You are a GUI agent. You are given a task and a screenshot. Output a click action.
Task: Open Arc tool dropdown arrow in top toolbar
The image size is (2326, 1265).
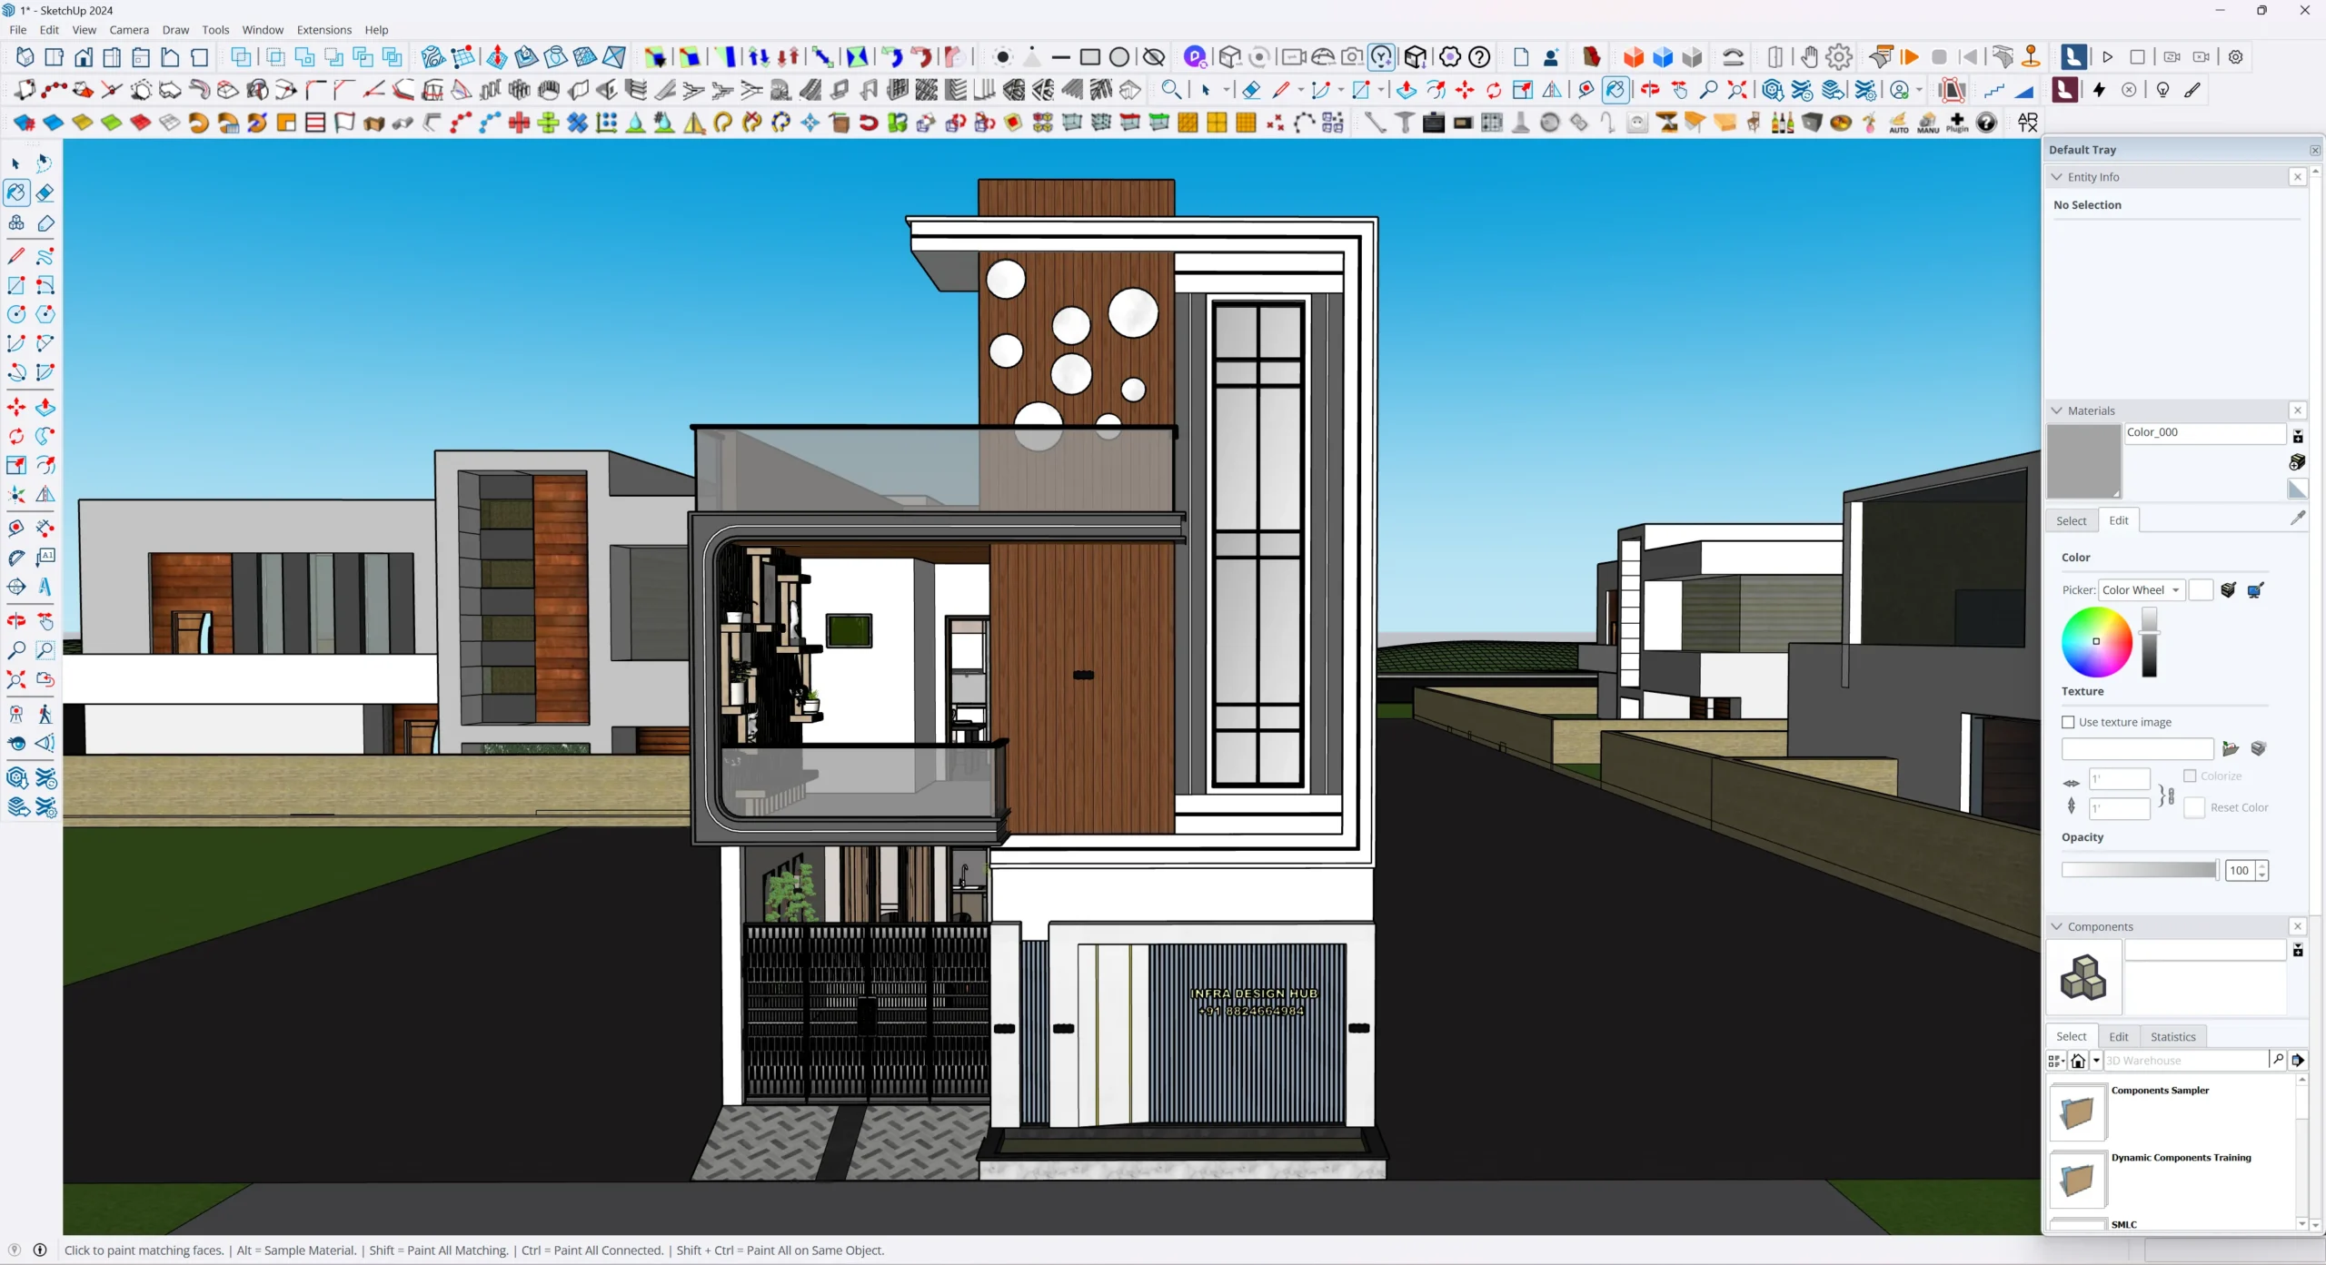1340,90
